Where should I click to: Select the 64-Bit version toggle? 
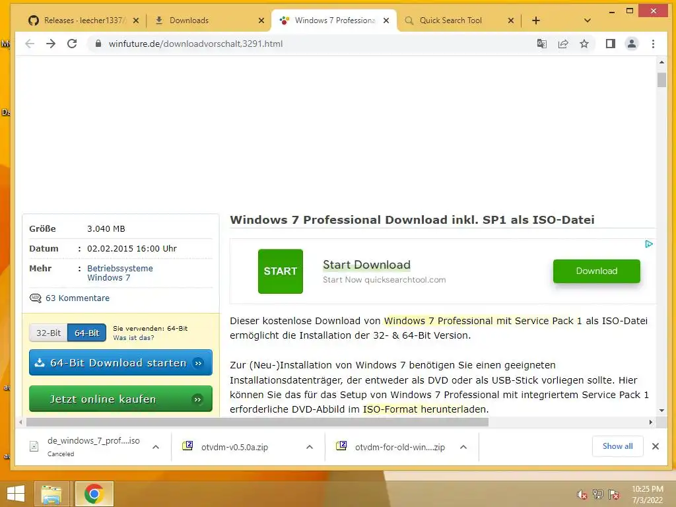pyautogui.click(x=86, y=333)
